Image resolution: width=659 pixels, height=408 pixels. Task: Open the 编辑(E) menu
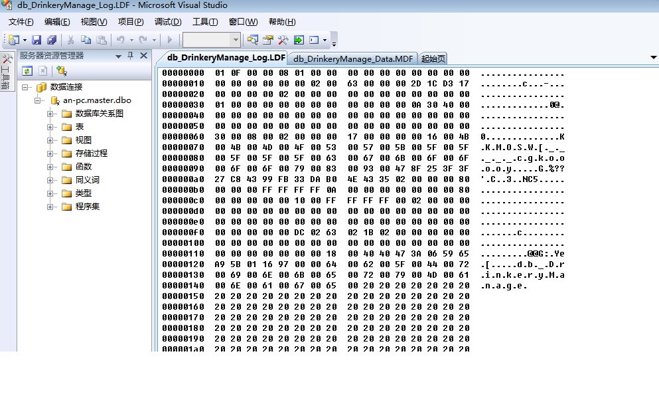57,22
